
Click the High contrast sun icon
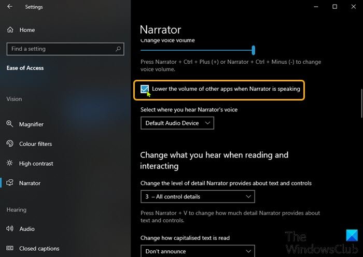(9, 163)
